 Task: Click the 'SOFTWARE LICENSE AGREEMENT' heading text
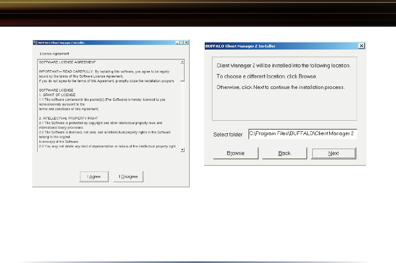click(67, 62)
